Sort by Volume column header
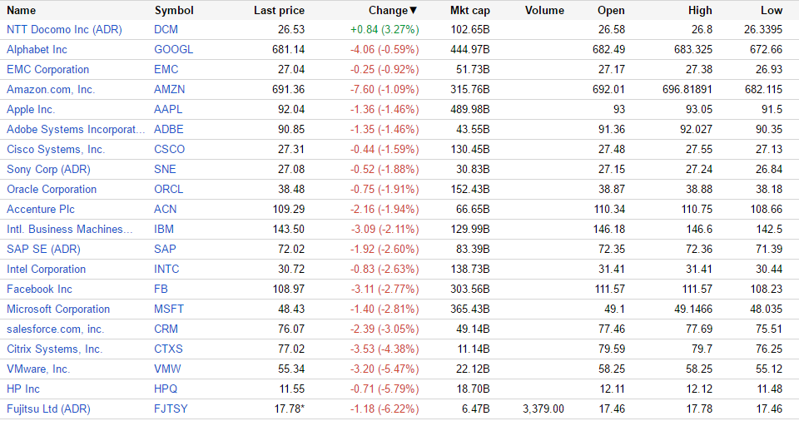799x421 pixels. click(545, 11)
